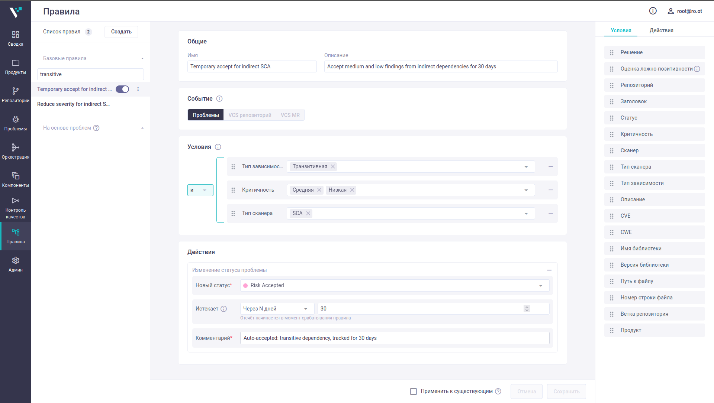Remove the Тип сканера condition row
The image size is (714, 403).
tap(551, 213)
